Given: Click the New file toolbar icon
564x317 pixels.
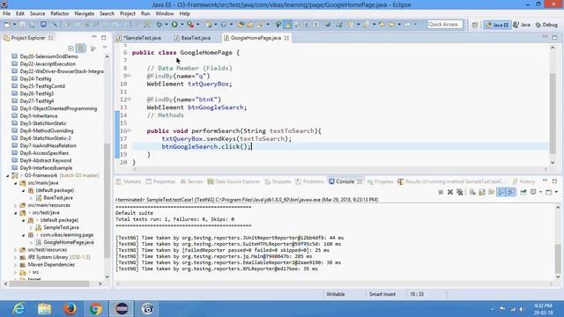Looking at the screenshot, I should [x=7, y=25].
